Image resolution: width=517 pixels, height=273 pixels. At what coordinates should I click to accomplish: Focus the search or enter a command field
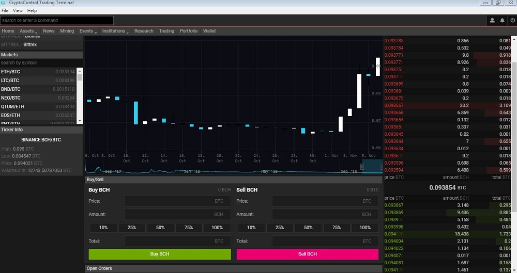[x=57, y=21]
